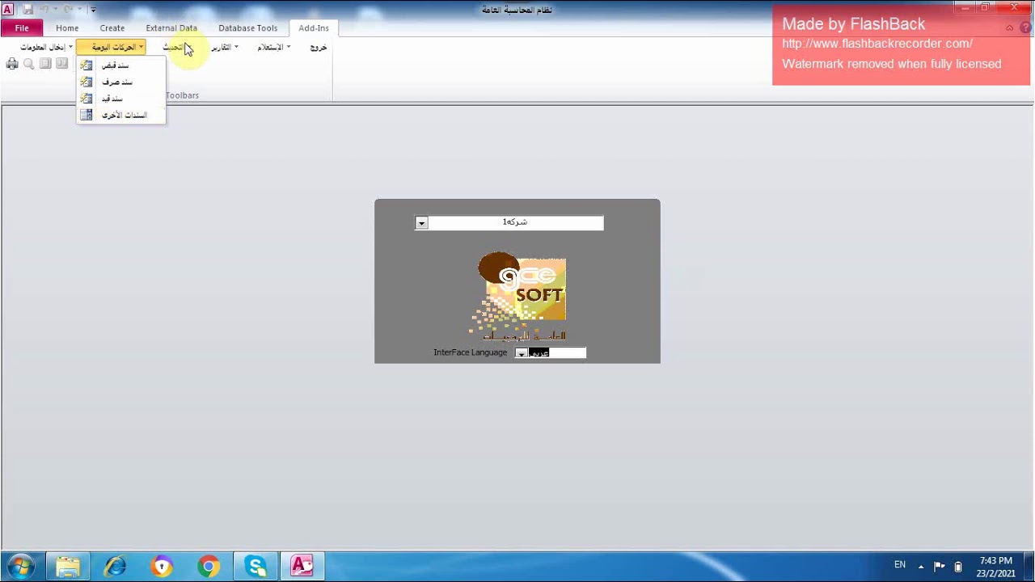Open the company selection dropdown arrow
Screen dimensions: 1035x582
421,223
